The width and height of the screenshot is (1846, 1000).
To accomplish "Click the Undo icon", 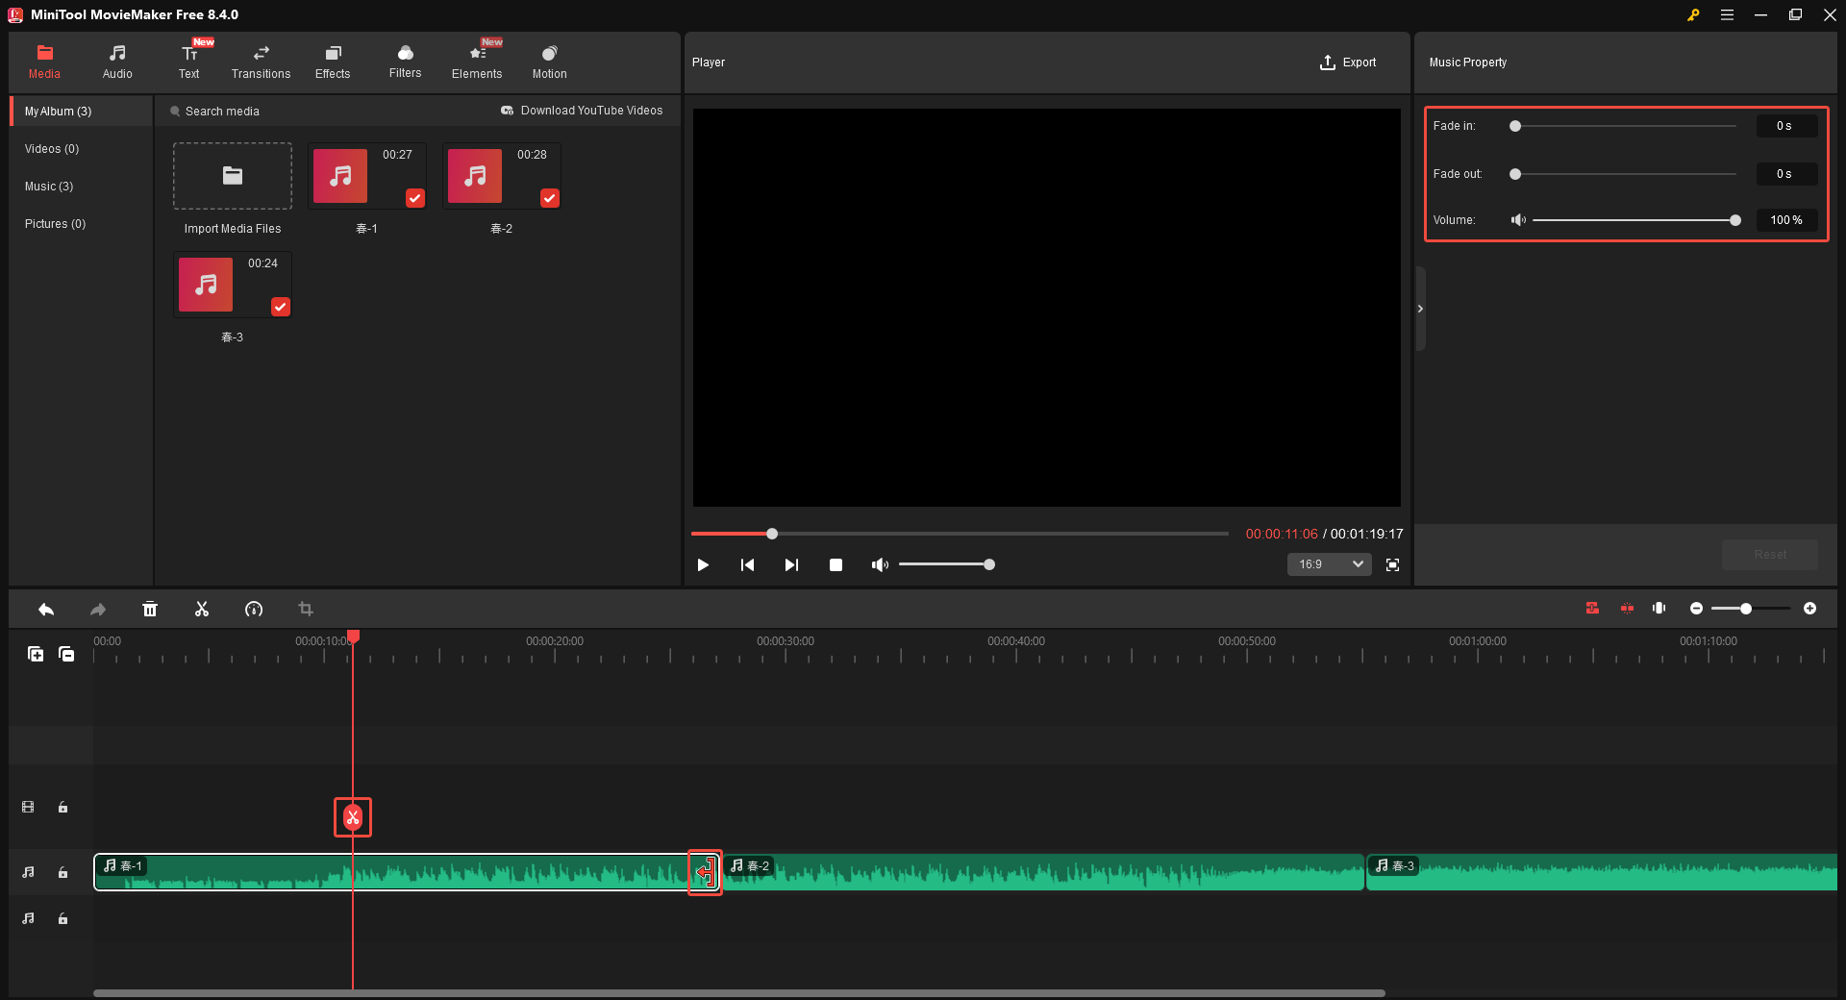I will [45, 609].
